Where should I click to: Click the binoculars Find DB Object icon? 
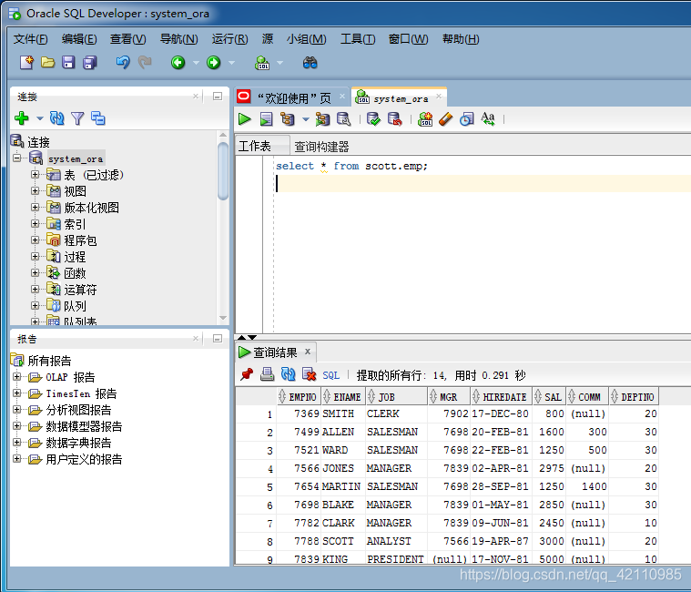pyautogui.click(x=310, y=63)
